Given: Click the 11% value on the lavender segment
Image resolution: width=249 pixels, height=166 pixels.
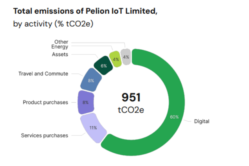Looking at the screenshot, I should click(x=93, y=128).
